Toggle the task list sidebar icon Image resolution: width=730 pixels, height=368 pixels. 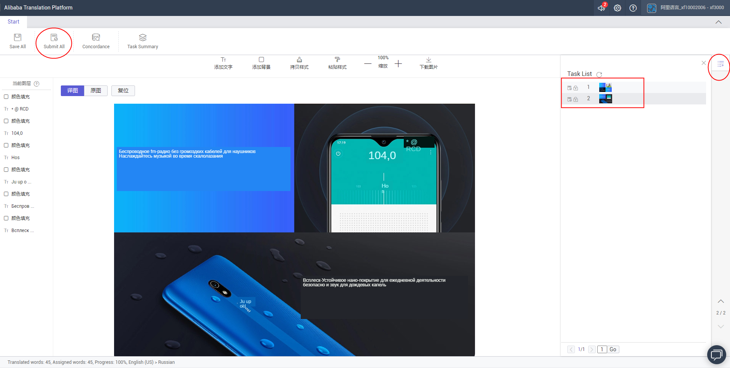720,64
